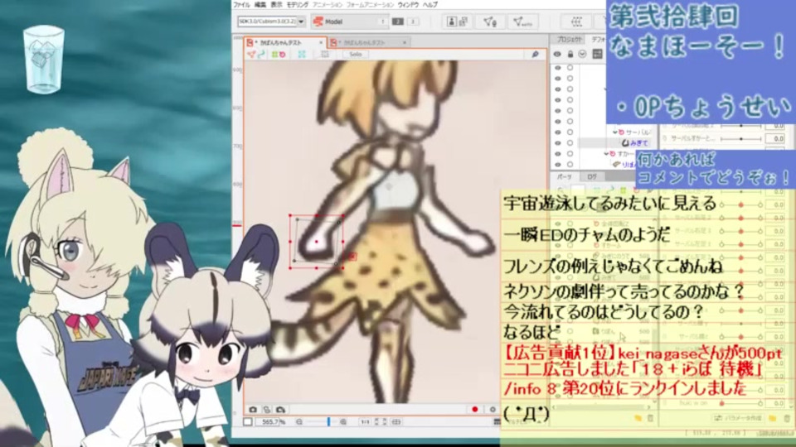Toggle all-parts visibility eye in panel header
Screen dimensions: 796x447
coord(557,54)
